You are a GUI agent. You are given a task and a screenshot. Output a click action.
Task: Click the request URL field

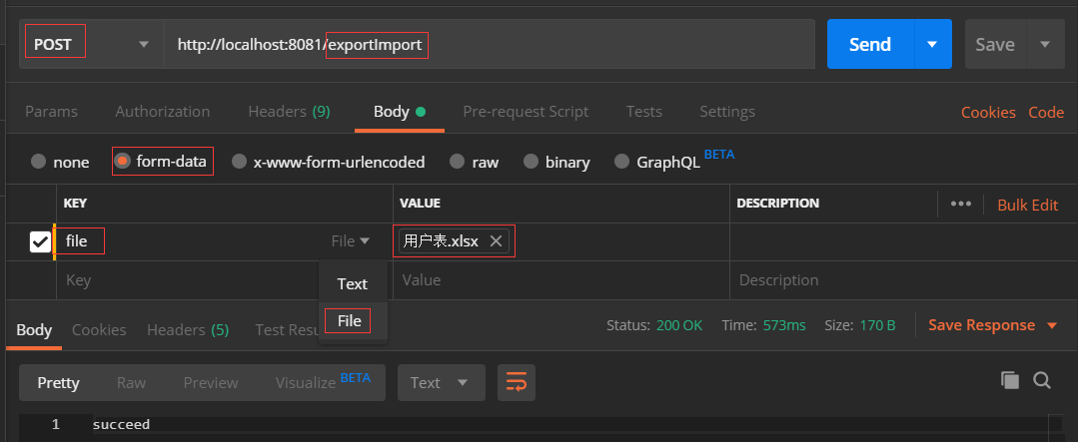click(x=490, y=45)
